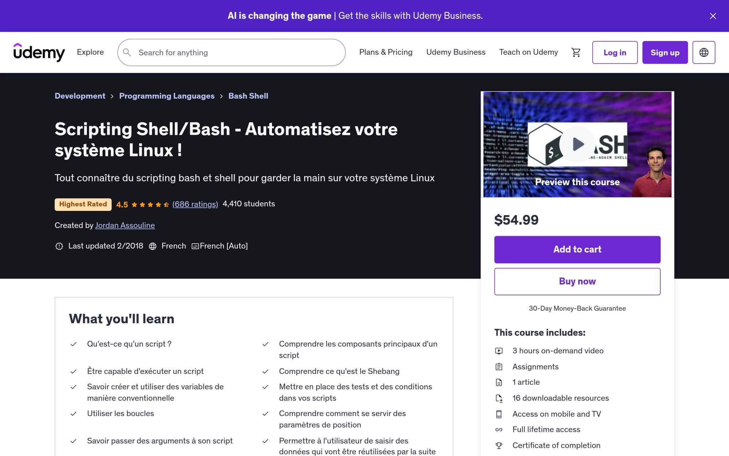Viewport: 729px width, 456px height.
Task: Click the Last updated 2/2018 text
Action: pyautogui.click(x=106, y=246)
